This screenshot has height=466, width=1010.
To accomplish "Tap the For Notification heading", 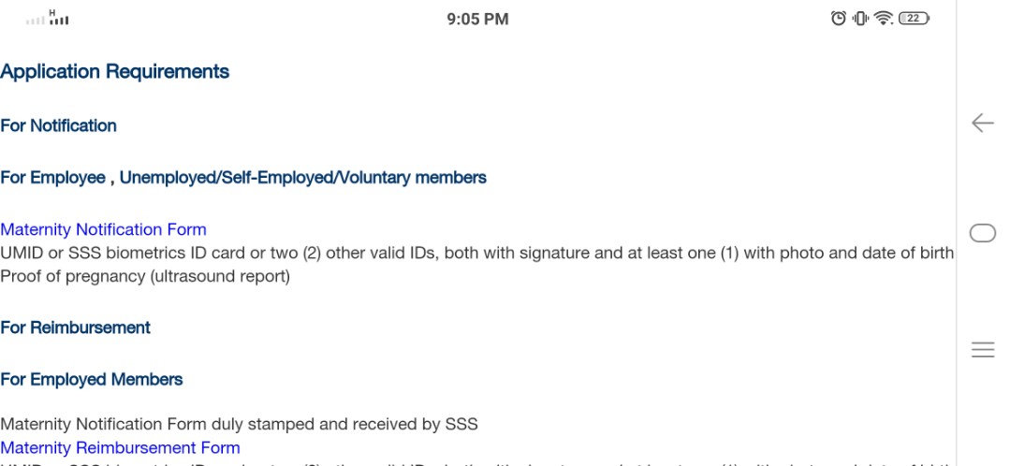I will tap(58, 125).
